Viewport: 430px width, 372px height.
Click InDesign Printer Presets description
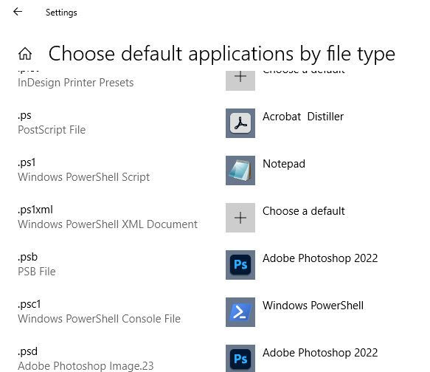coord(75,83)
